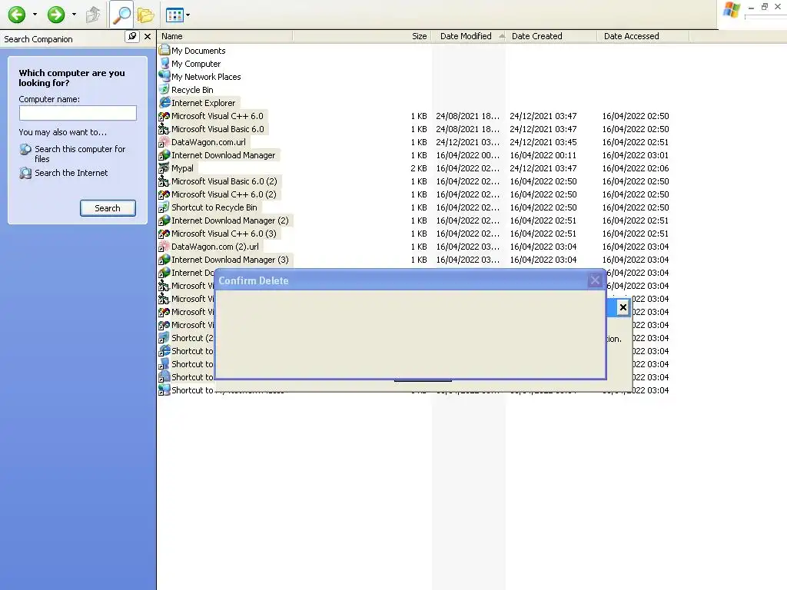Click file name Mypal
787x590 pixels.
[x=182, y=168]
